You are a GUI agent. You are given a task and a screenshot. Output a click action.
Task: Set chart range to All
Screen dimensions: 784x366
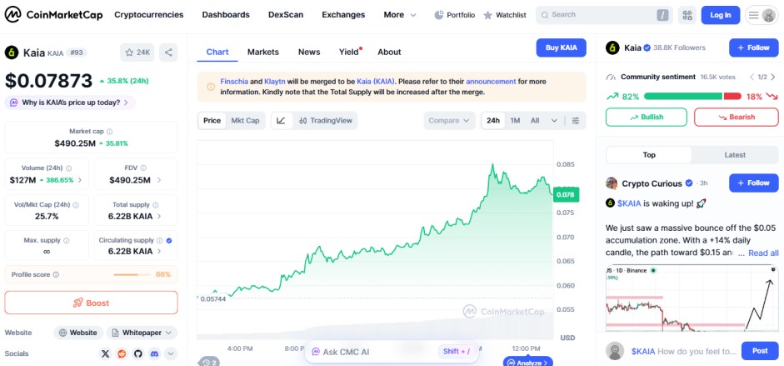tap(535, 121)
